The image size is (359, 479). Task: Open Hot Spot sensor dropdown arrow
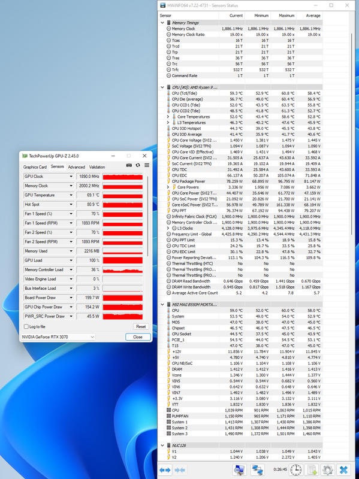(71, 204)
